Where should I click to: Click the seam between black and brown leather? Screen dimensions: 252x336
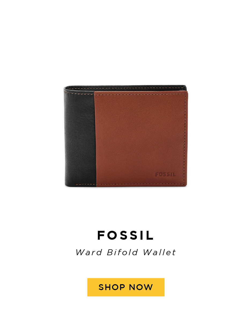pos(95,138)
